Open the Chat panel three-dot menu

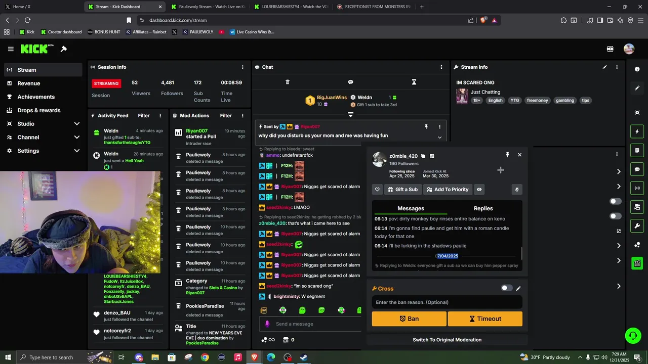coord(441,67)
